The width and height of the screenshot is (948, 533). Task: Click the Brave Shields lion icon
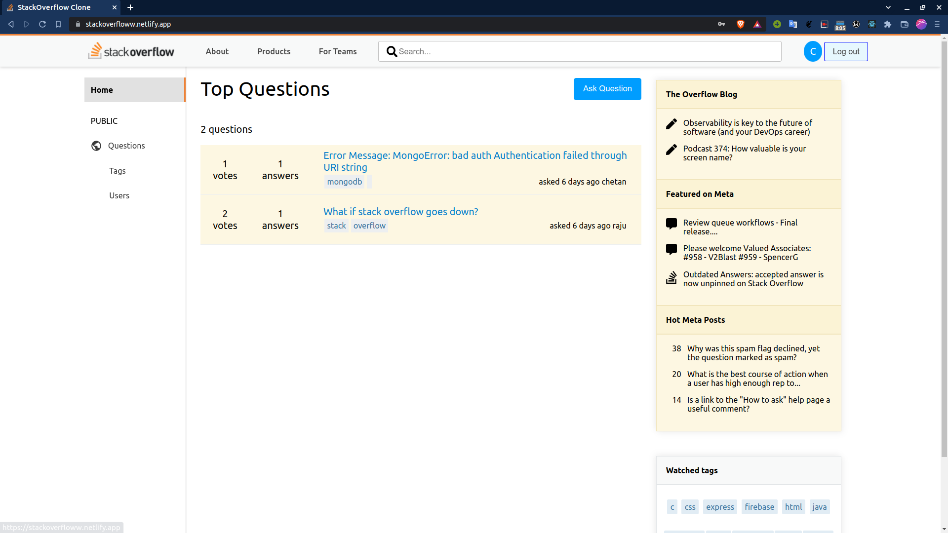coord(740,24)
